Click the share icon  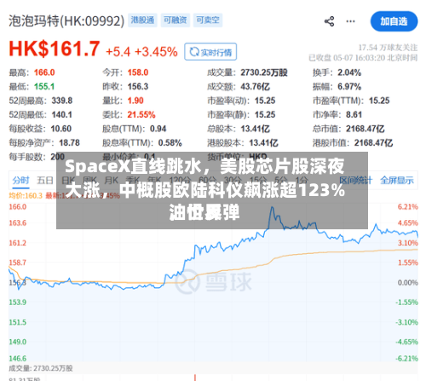point(329,21)
